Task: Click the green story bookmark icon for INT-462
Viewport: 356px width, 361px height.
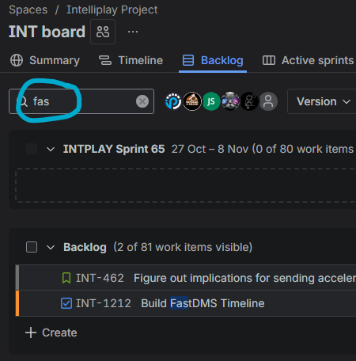Action: click(66, 278)
